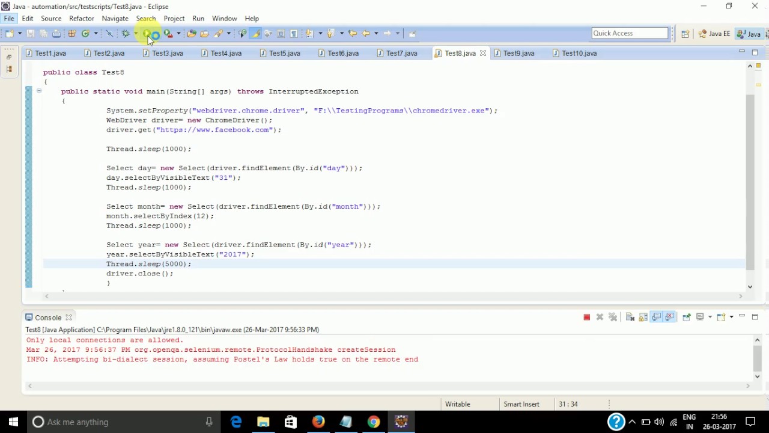
Task: Open the Back history dropdown arrow
Action: point(376,34)
